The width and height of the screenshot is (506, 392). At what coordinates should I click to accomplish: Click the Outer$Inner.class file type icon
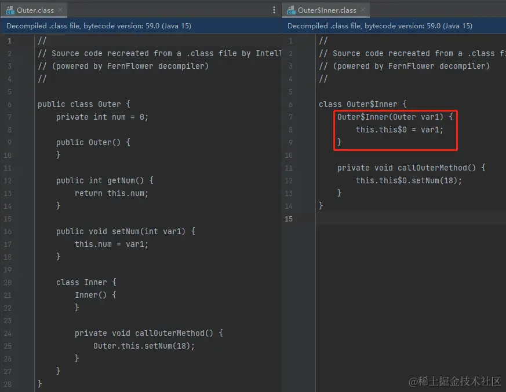pos(291,10)
